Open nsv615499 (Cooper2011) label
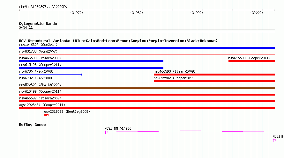284x158 pixels. tap(40, 91)
